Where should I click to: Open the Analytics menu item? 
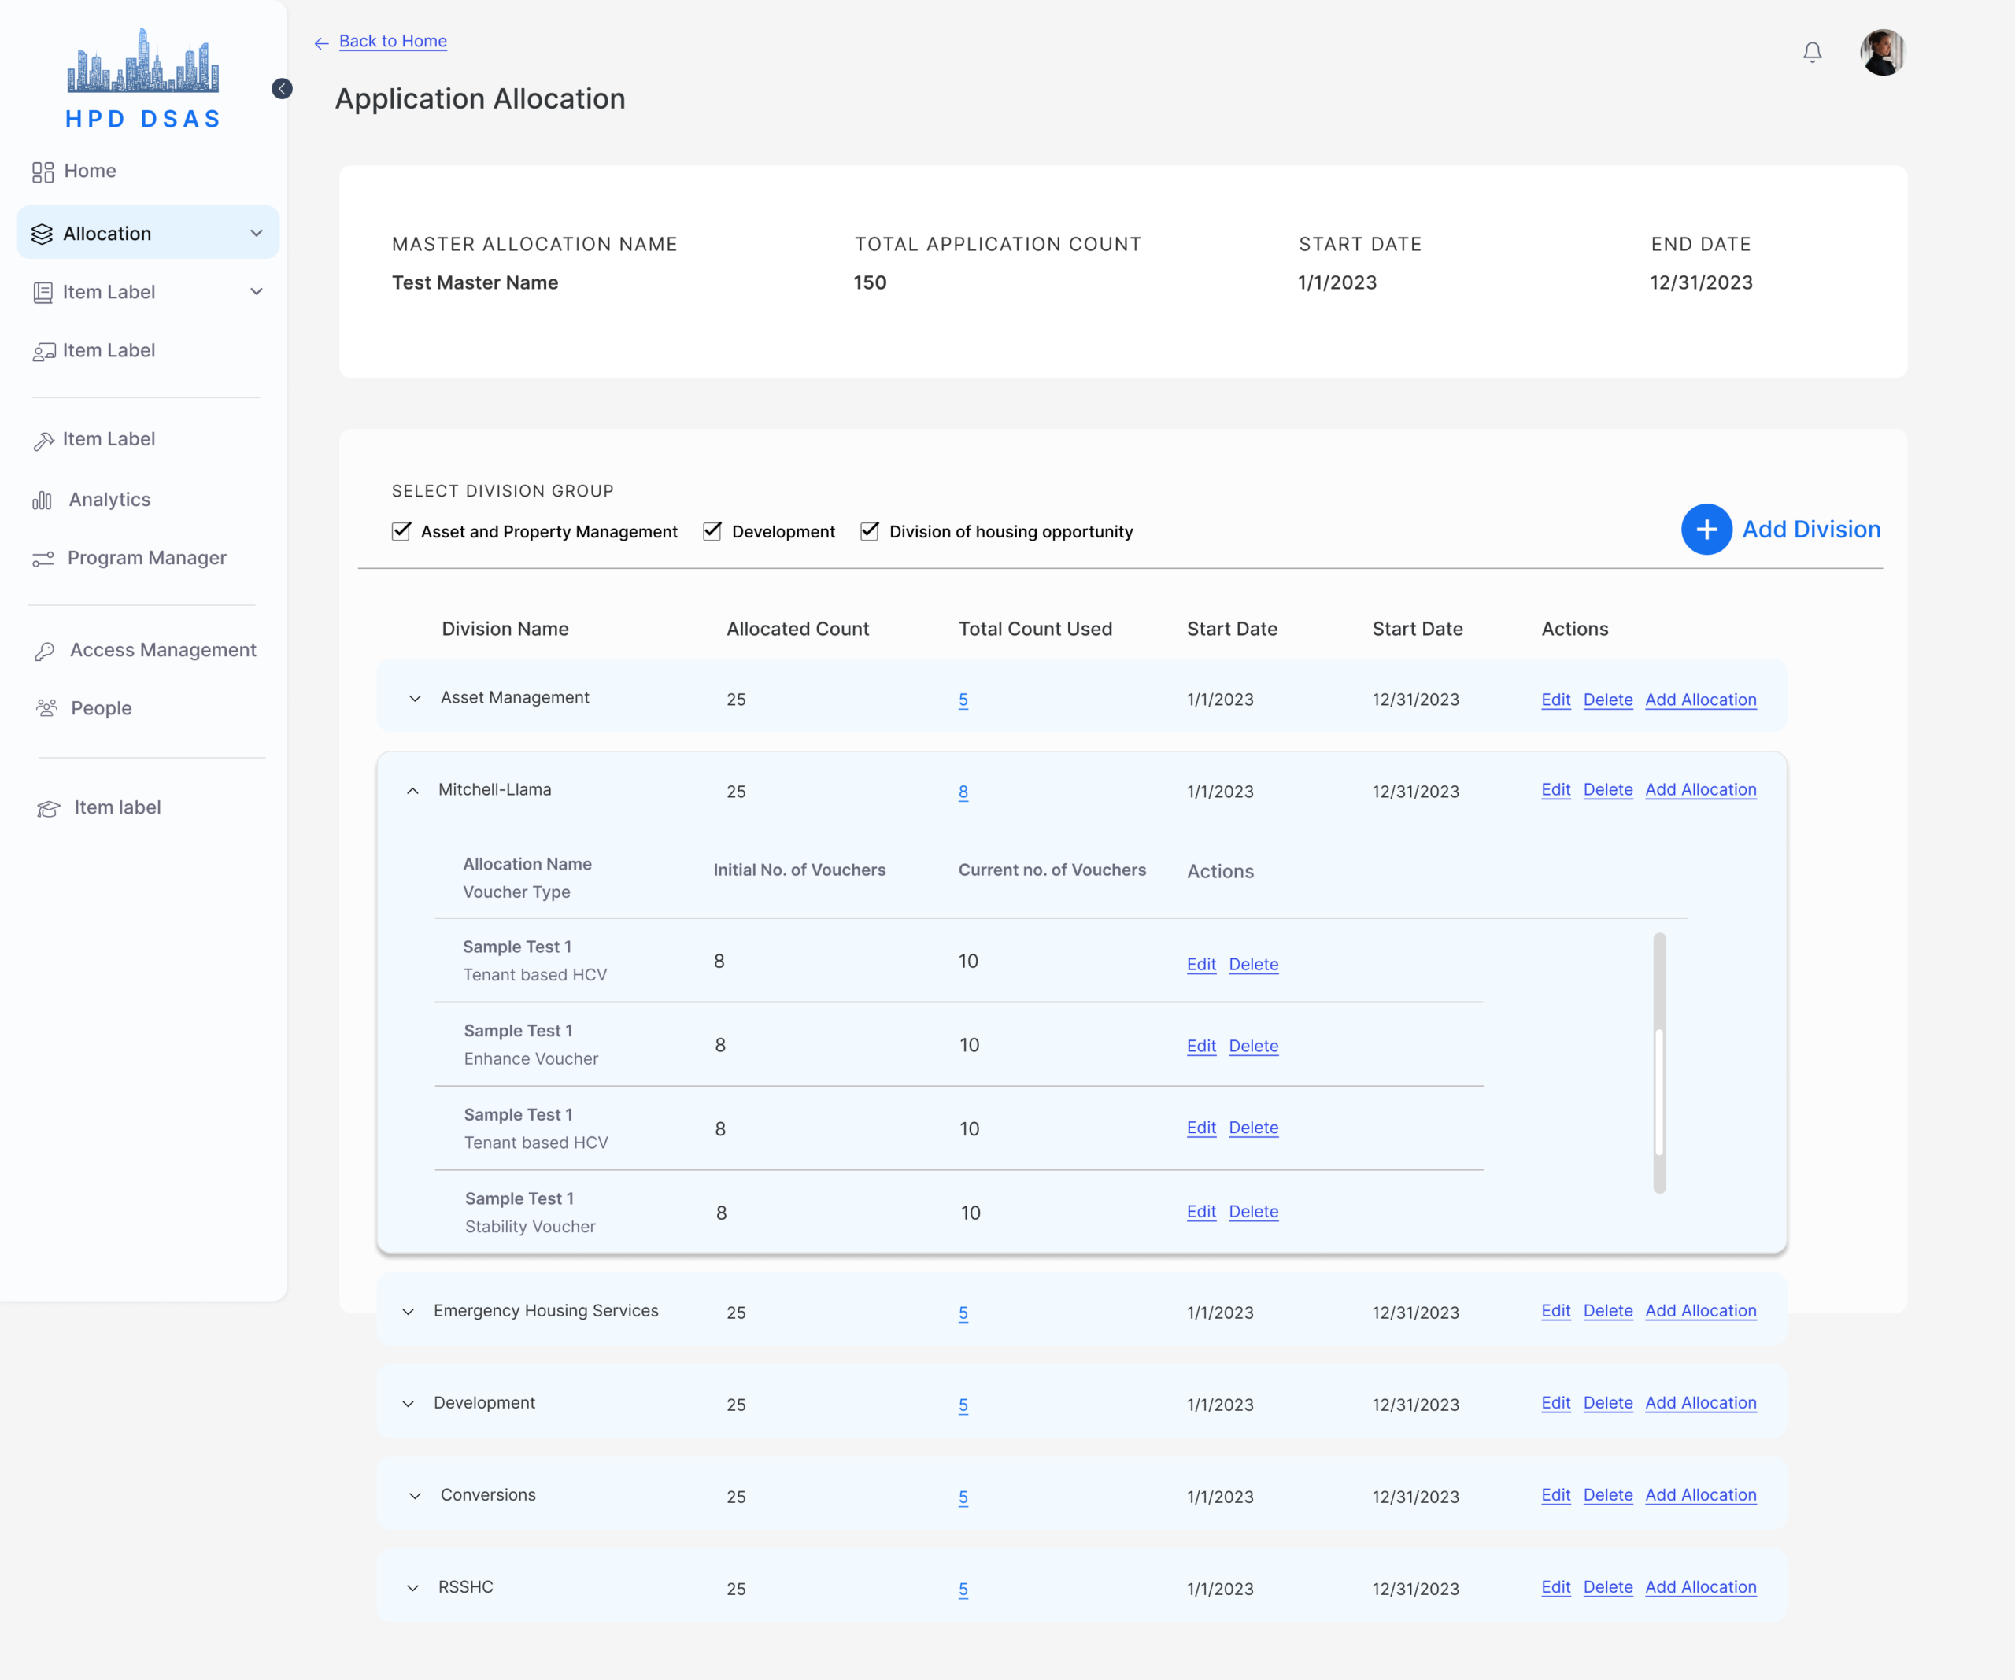(x=109, y=500)
